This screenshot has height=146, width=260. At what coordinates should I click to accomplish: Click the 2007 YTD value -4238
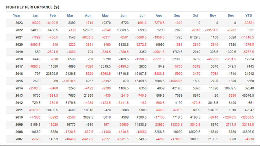tap(249, 139)
